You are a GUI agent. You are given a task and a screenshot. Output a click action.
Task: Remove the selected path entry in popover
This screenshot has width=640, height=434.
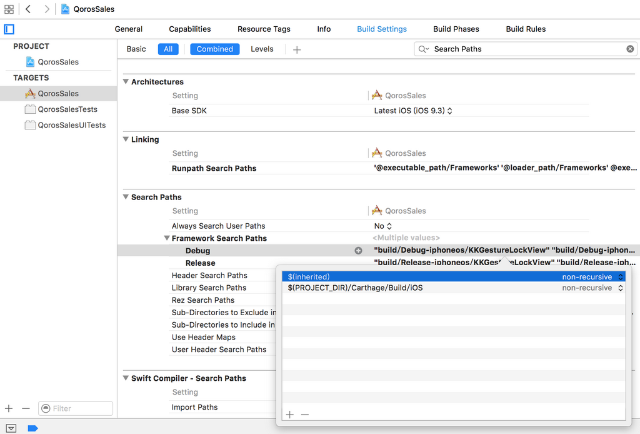point(305,415)
